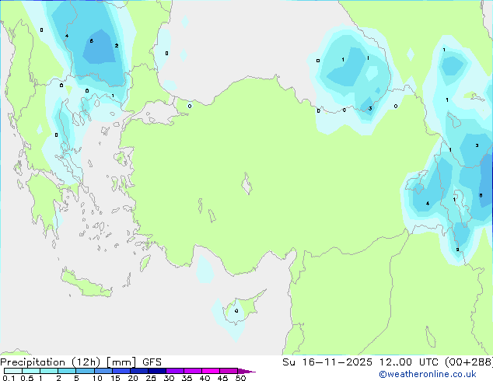The height and width of the screenshot is (381, 493).
Task: Click the 'Precipitation (12h) [mm] GFS' title
Action: 81,362
